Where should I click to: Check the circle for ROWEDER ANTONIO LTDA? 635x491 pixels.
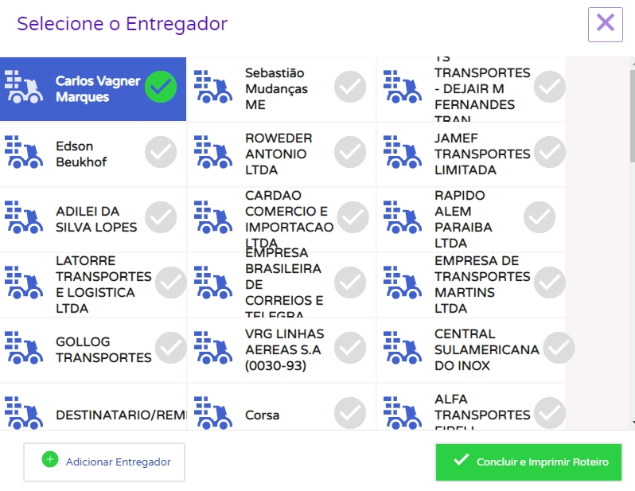pyautogui.click(x=350, y=152)
